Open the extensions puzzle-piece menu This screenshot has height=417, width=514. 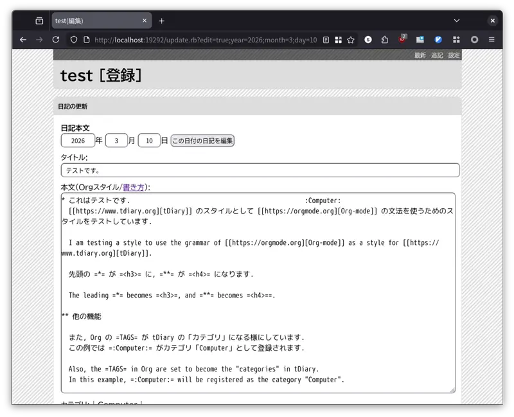tap(385, 40)
